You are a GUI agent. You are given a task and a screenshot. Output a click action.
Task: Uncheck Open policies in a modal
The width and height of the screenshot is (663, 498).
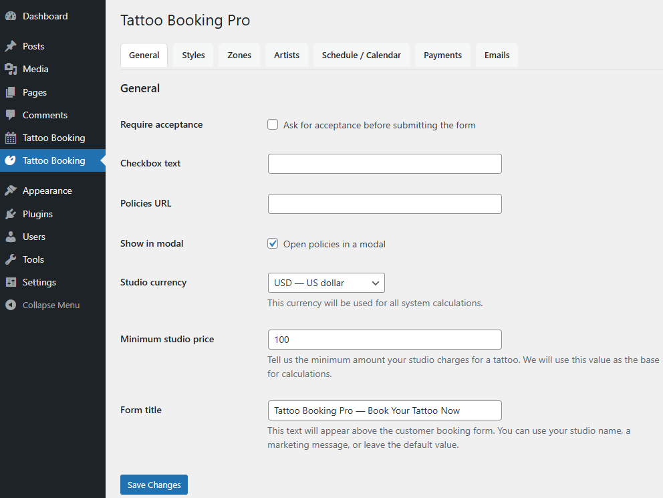coord(273,244)
